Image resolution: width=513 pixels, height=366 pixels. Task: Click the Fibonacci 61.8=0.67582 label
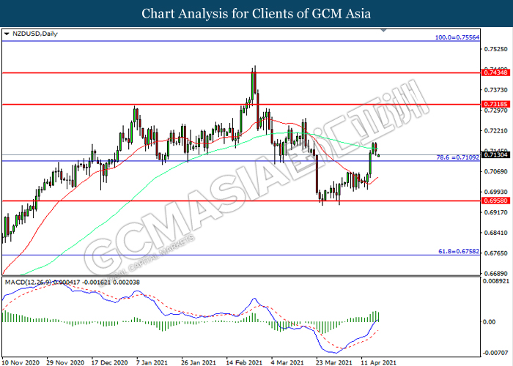point(459,251)
